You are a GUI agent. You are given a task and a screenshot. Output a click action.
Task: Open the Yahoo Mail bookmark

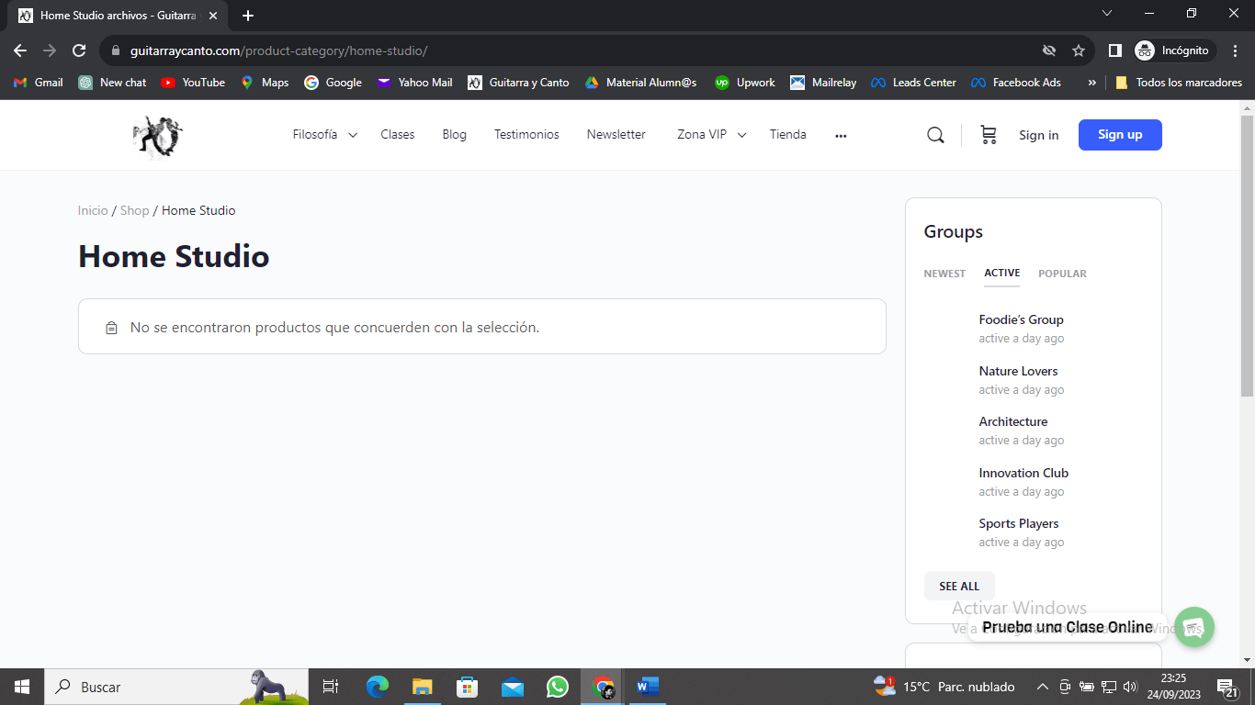tap(414, 83)
